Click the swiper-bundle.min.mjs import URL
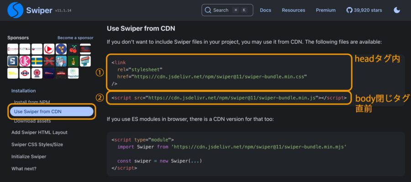Screen dimensions: 411x182 coord(259,147)
